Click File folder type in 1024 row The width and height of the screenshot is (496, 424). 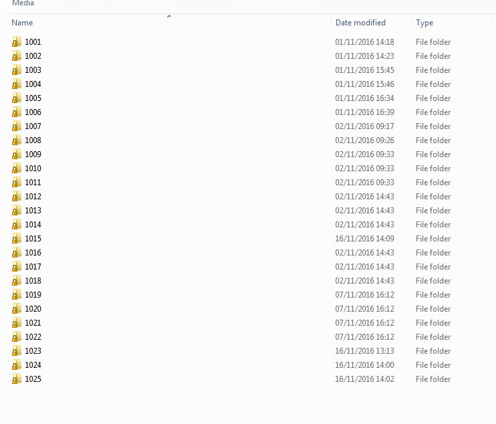point(433,365)
